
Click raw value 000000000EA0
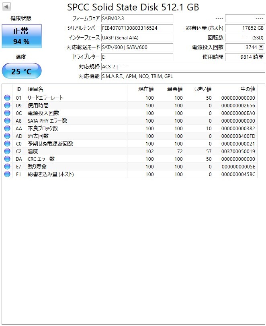tap(238, 113)
